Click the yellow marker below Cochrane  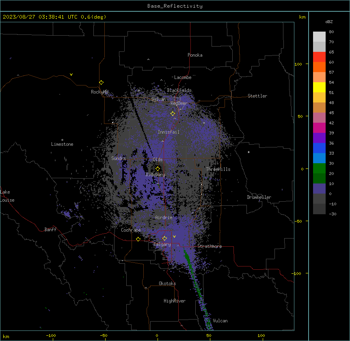coord(138,239)
